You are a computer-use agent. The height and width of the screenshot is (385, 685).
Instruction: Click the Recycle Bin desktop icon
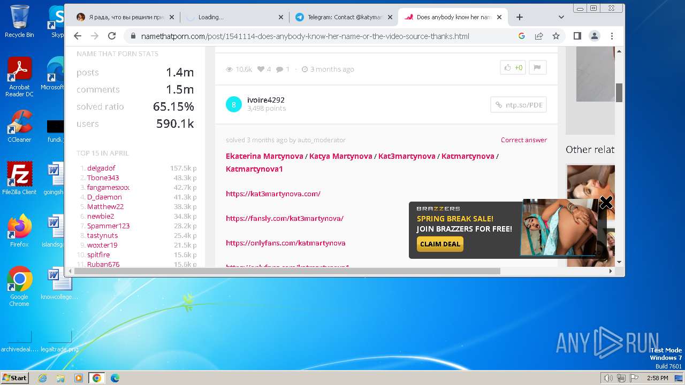19,21
